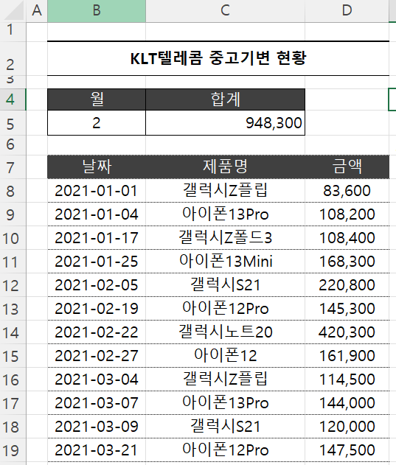Select date cell 2021-01-25
Image resolution: width=396 pixels, height=465 pixels.
pyautogui.click(x=97, y=262)
